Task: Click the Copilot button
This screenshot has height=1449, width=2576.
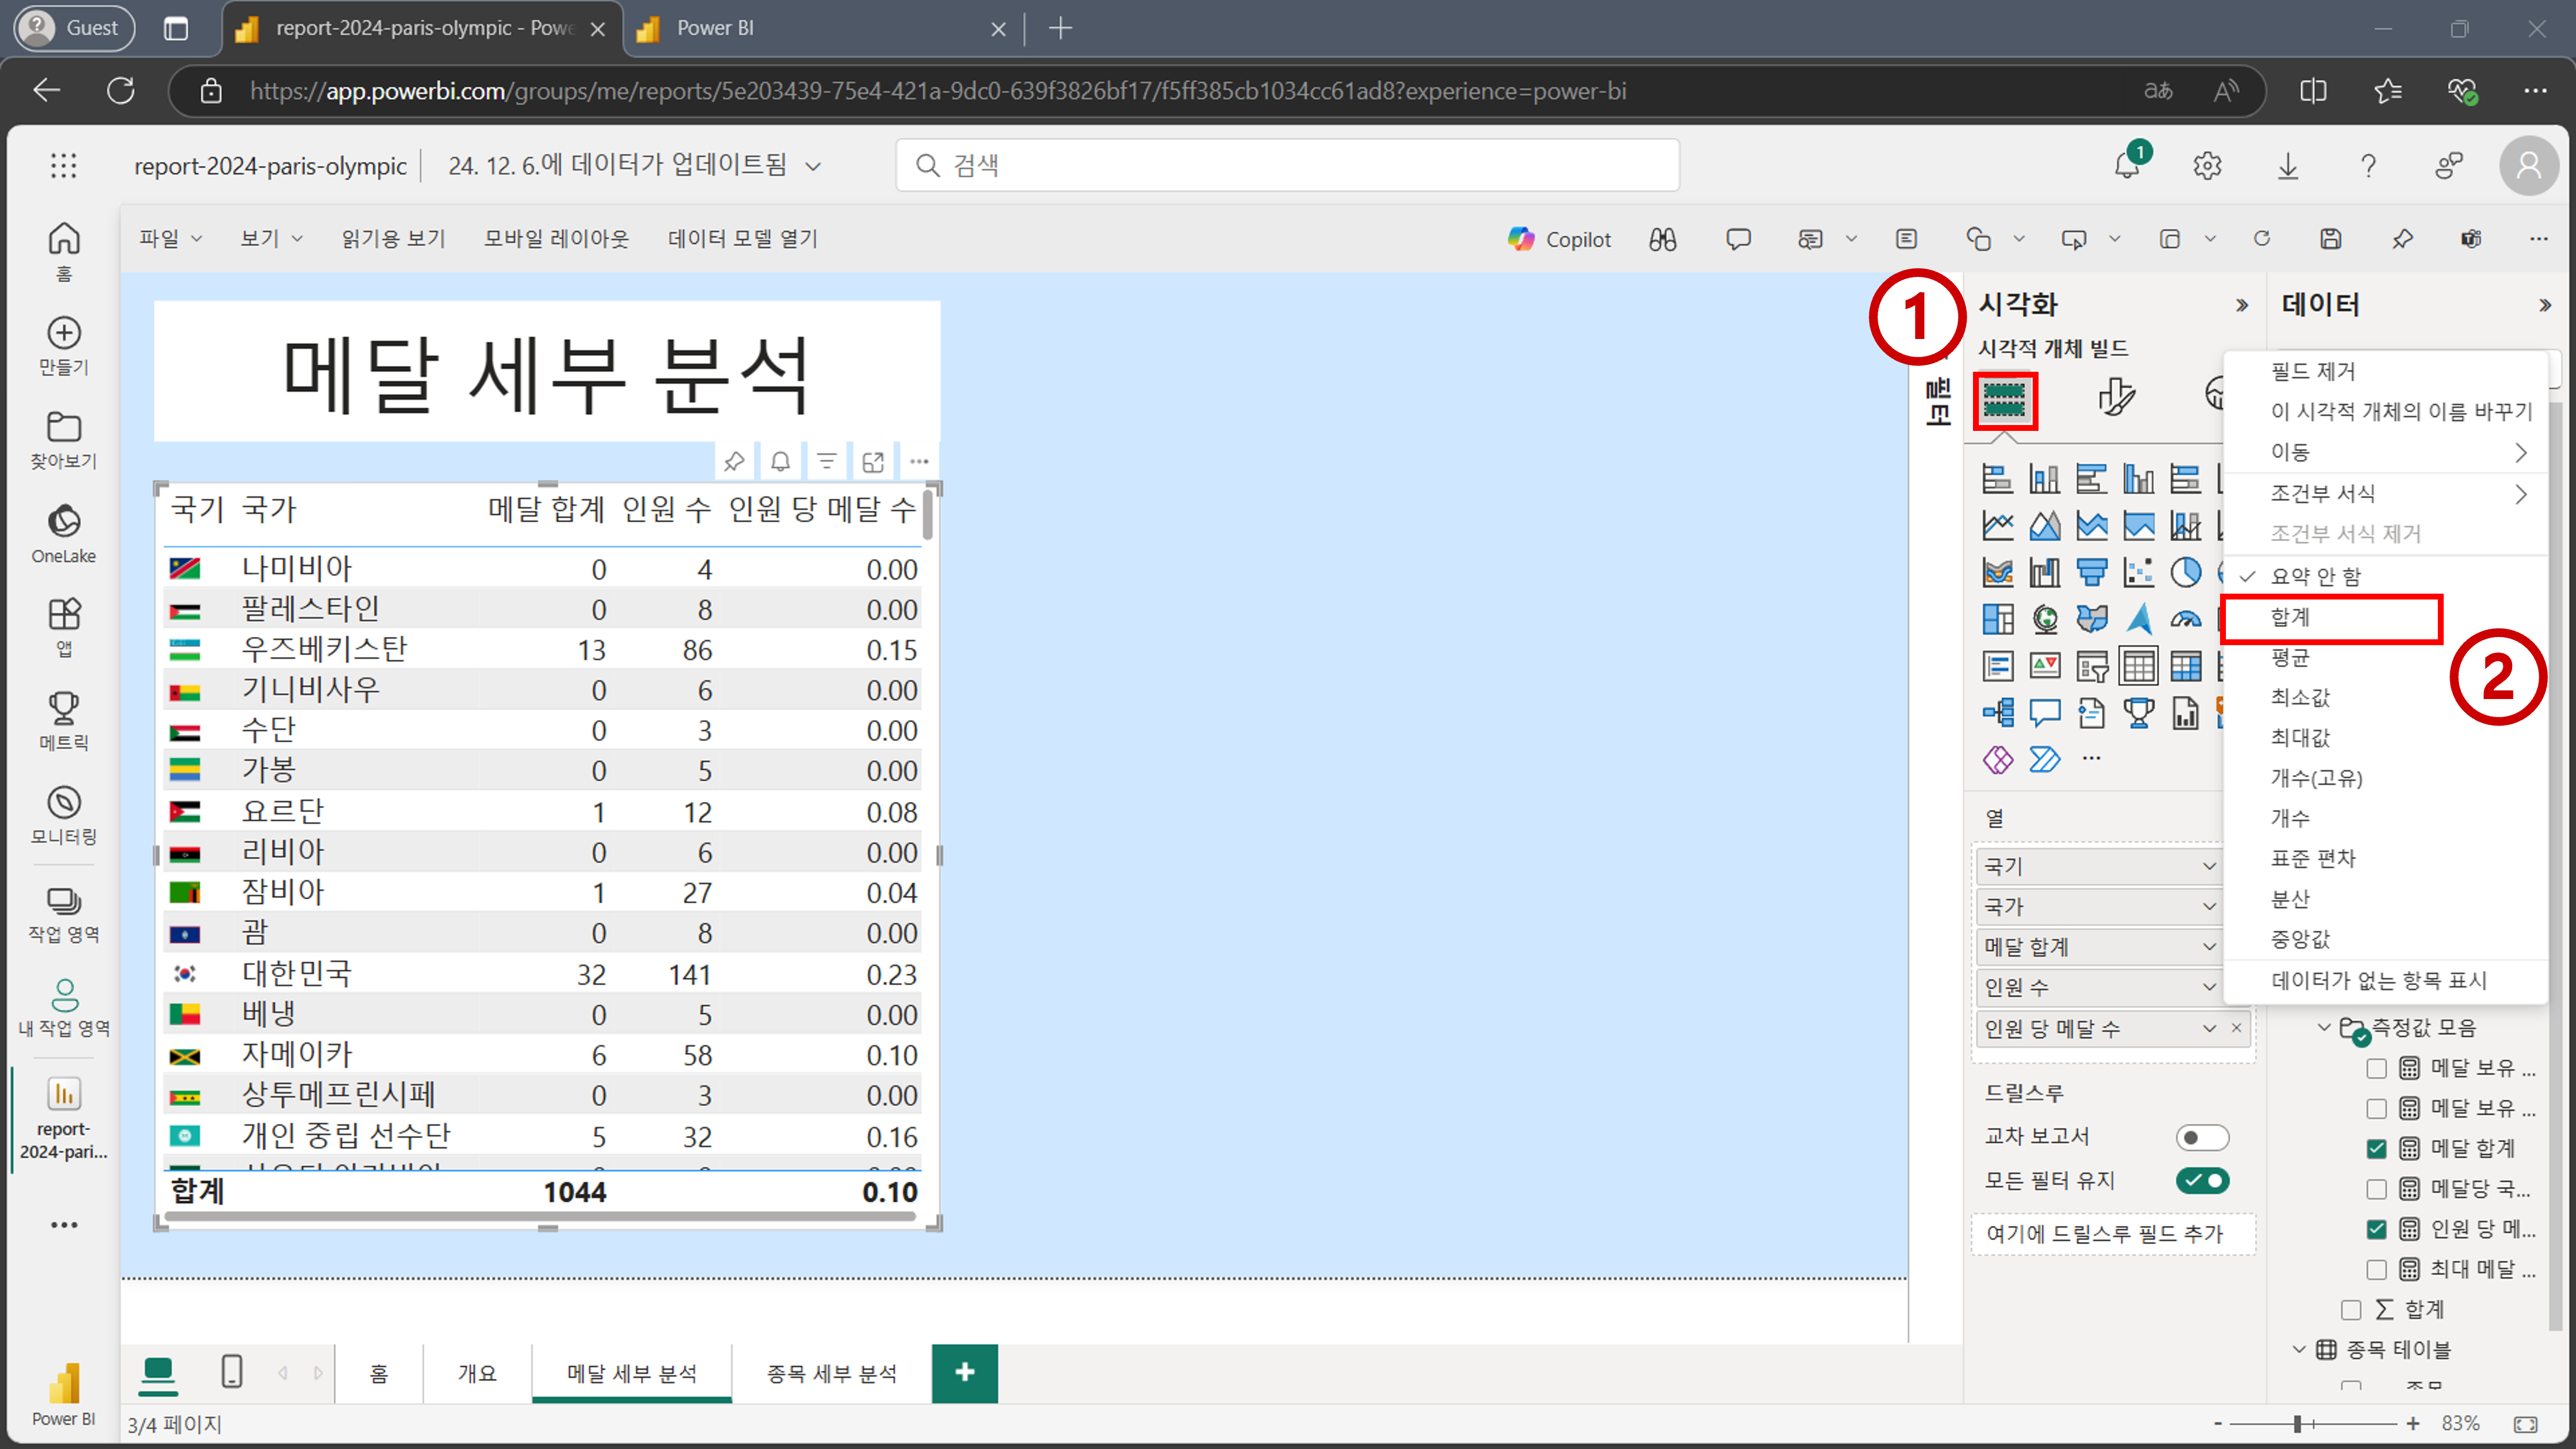Action: pyautogui.click(x=1559, y=239)
